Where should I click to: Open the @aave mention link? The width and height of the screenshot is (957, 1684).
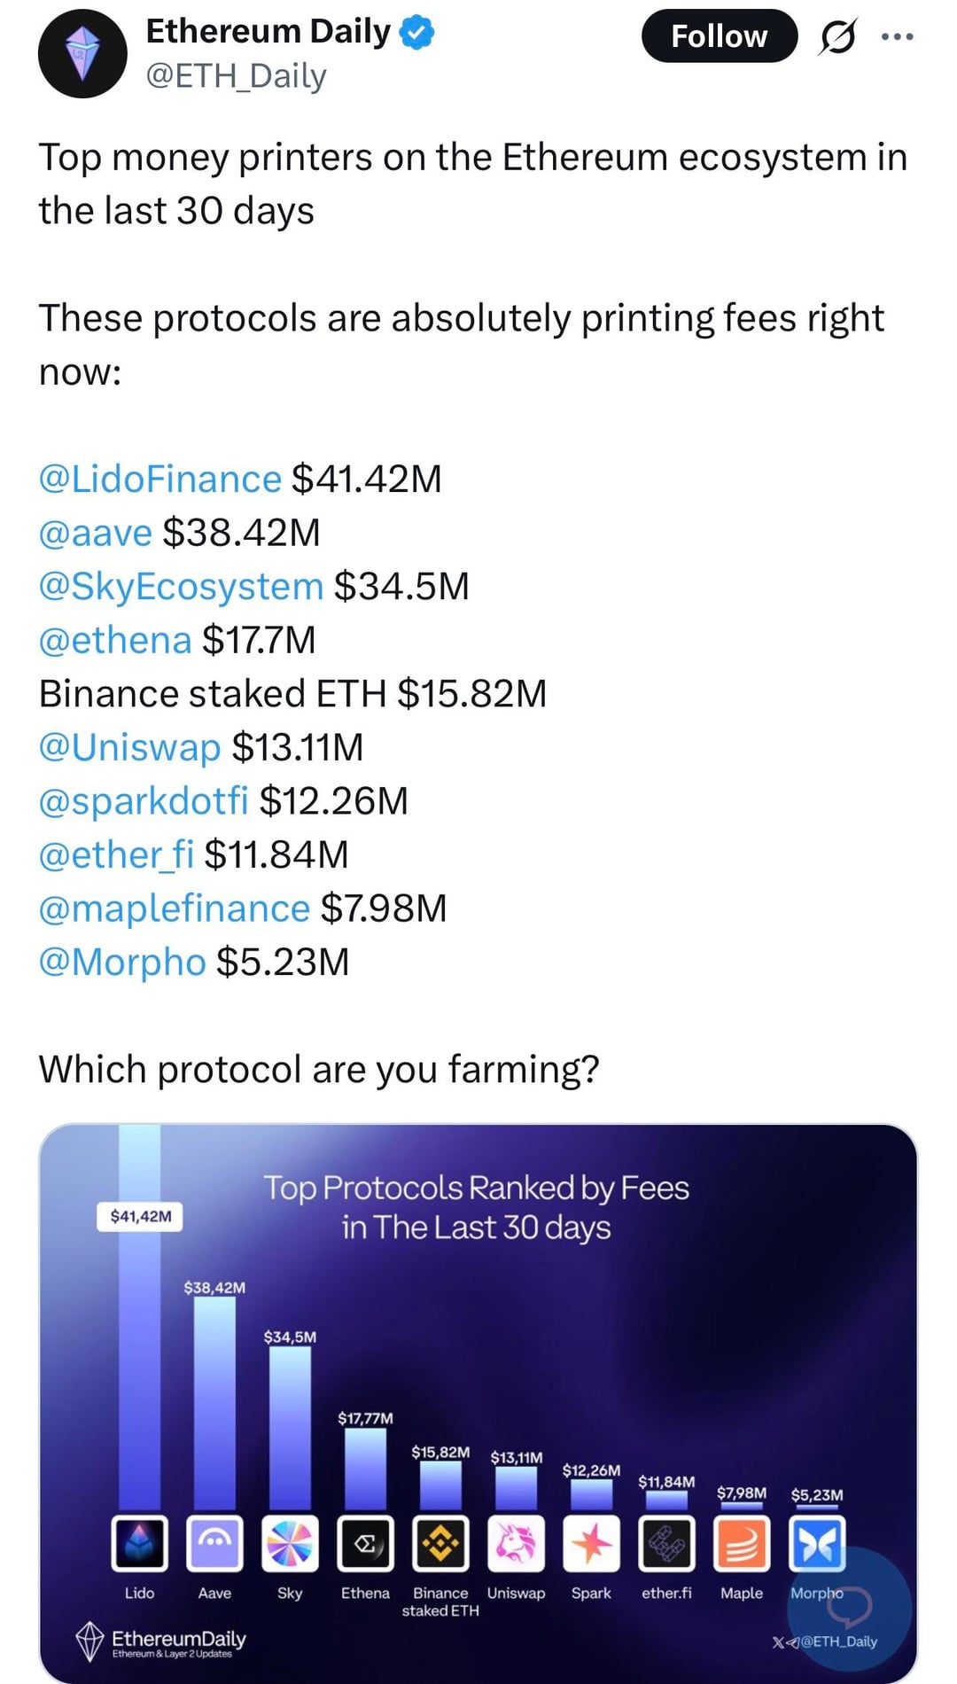[x=96, y=533]
